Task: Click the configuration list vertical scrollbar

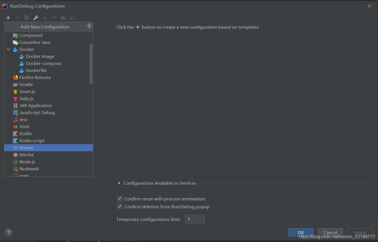Action: click(91, 64)
